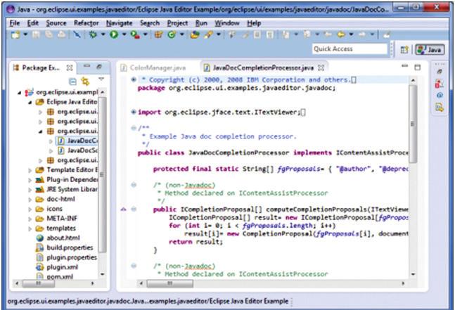Viewport: 455px width, 310px height.
Task: Click the Open Perspective icon beside the Java button
Action: point(404,50)
